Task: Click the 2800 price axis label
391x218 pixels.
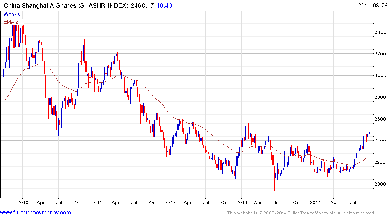Action: (380, 97)
